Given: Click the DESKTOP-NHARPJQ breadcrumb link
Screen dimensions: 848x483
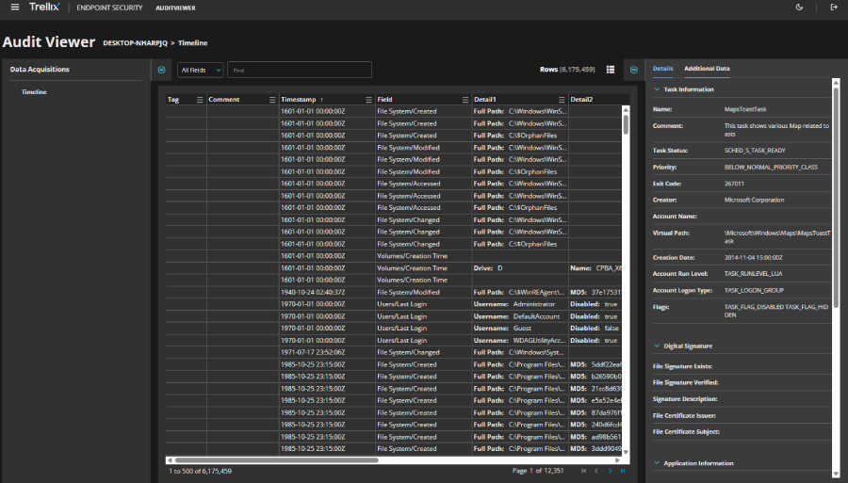Looking at the screenshot, I should [135, 42].
